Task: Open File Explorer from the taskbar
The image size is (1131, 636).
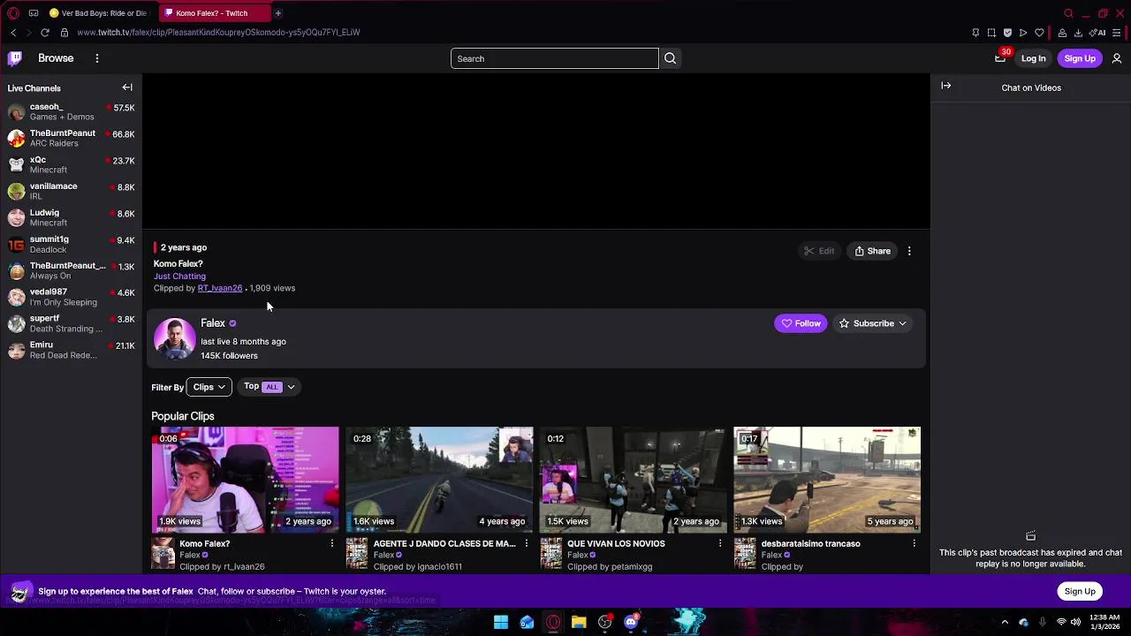Action: click(x=579, y=622)
